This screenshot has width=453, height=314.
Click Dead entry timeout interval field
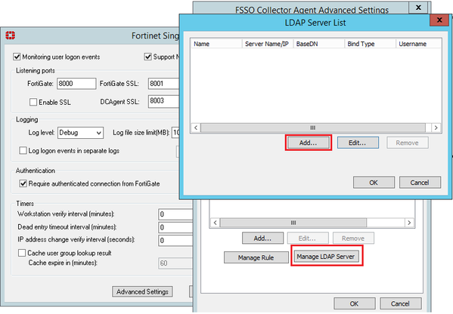point(175,227)
